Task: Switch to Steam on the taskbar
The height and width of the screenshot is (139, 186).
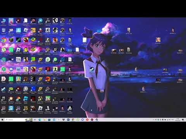Action: 97,120
